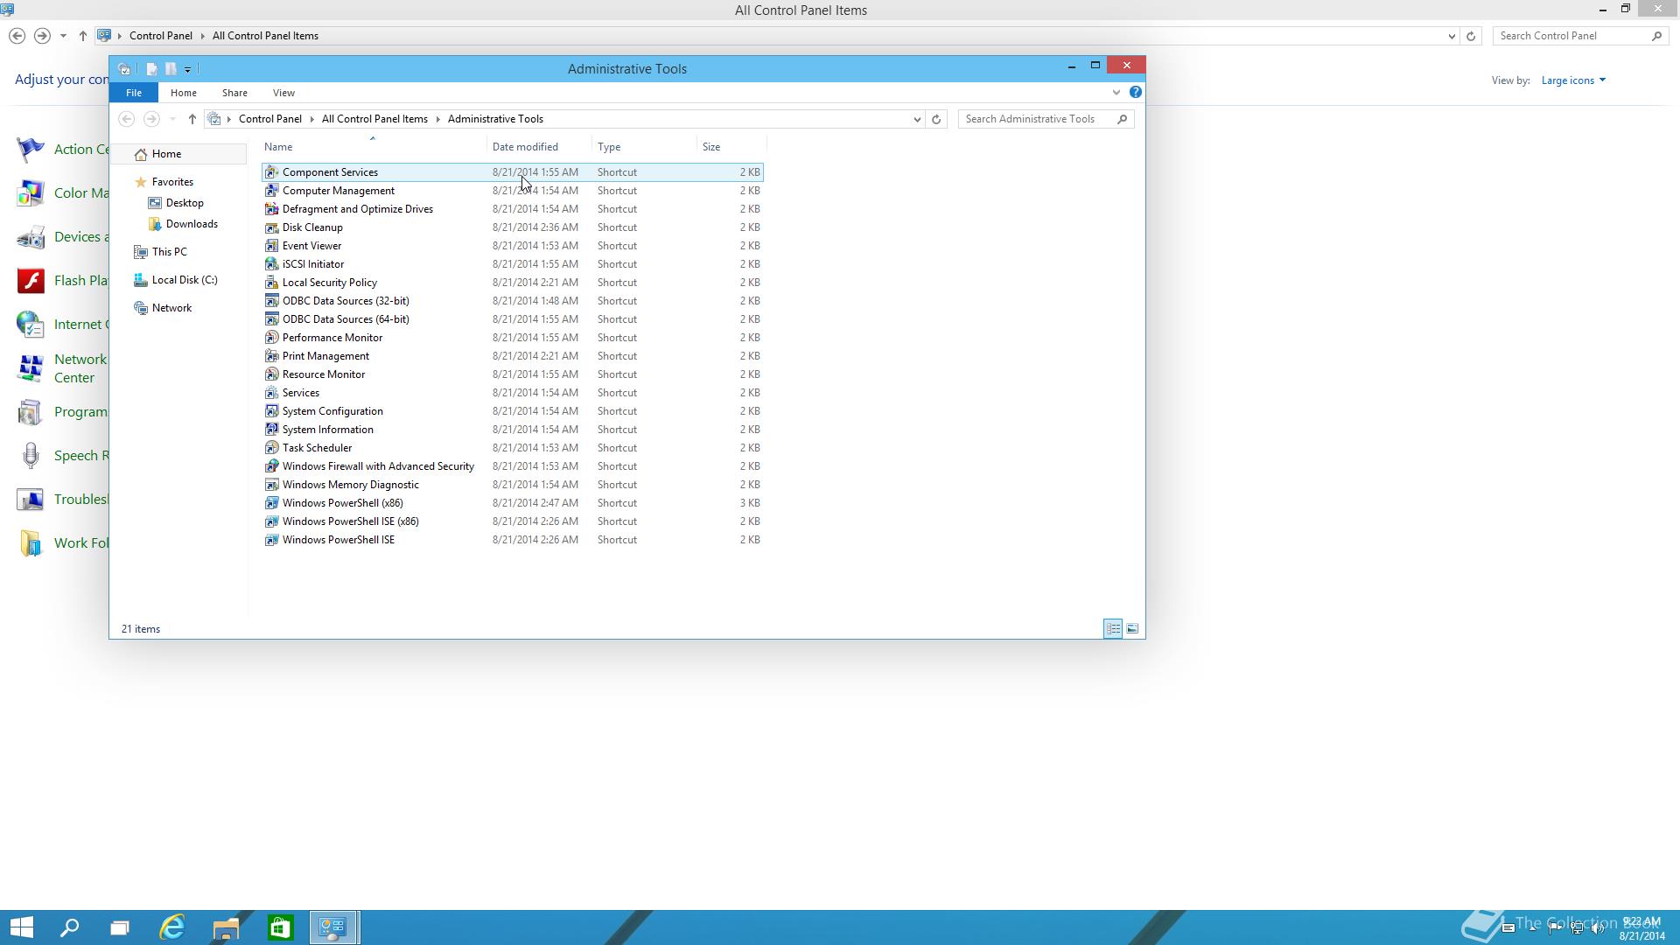Click Control Panel breadcrumb in Administrative Tools
The height and width of the screenshot is (945, 1680).
tap(269, 119)
